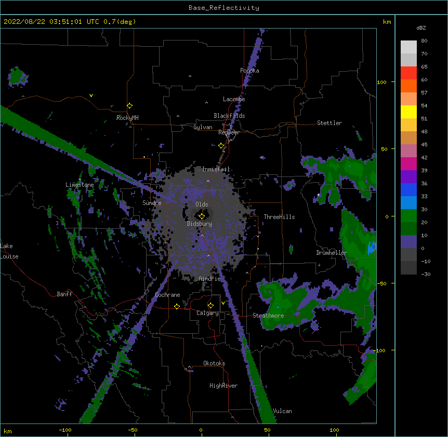The width and height of the screenshot is (448, 437).
Task: Select the purple 39-36 dBZ legend color
Action: 409,176
